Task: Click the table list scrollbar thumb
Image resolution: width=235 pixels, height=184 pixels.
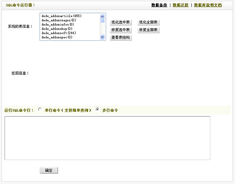Action: (102, 21)
